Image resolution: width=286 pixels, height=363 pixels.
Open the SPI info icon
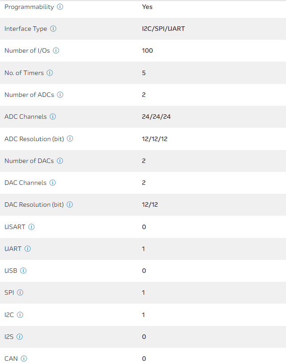click(20, 293)
